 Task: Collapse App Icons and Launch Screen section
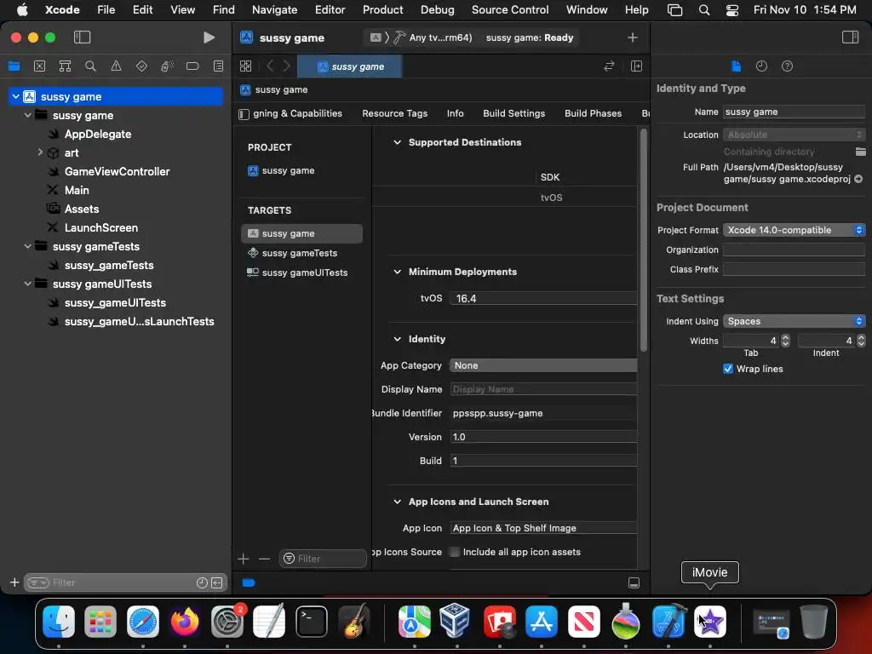point(397,502)
